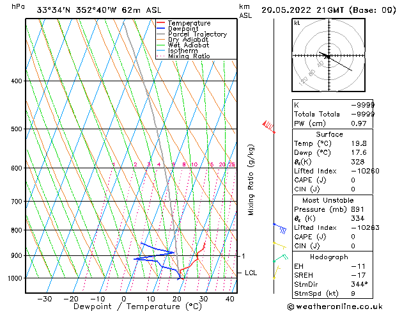Click the mixing ratio label 25
The image size is (402, 311).
[232, 164]
